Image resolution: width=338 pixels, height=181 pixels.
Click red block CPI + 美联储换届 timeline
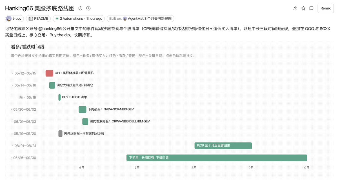49,73
